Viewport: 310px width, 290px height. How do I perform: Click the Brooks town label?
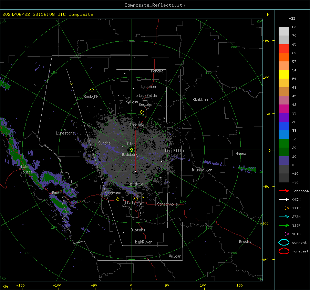click(x=245, y=241)
